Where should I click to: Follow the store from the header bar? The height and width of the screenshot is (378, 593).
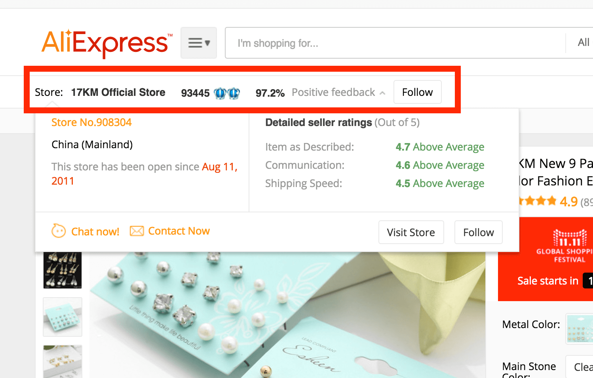[417, 92]
